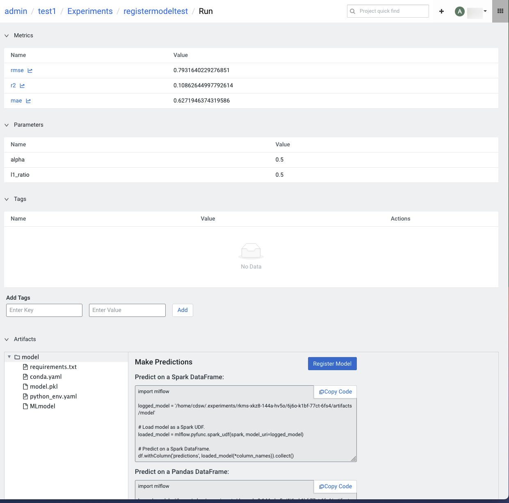Click the magnifier icon in Project quick find
The width and height of the screenshot is (509, 503).
pyautogui.click(x=353, y=11)
